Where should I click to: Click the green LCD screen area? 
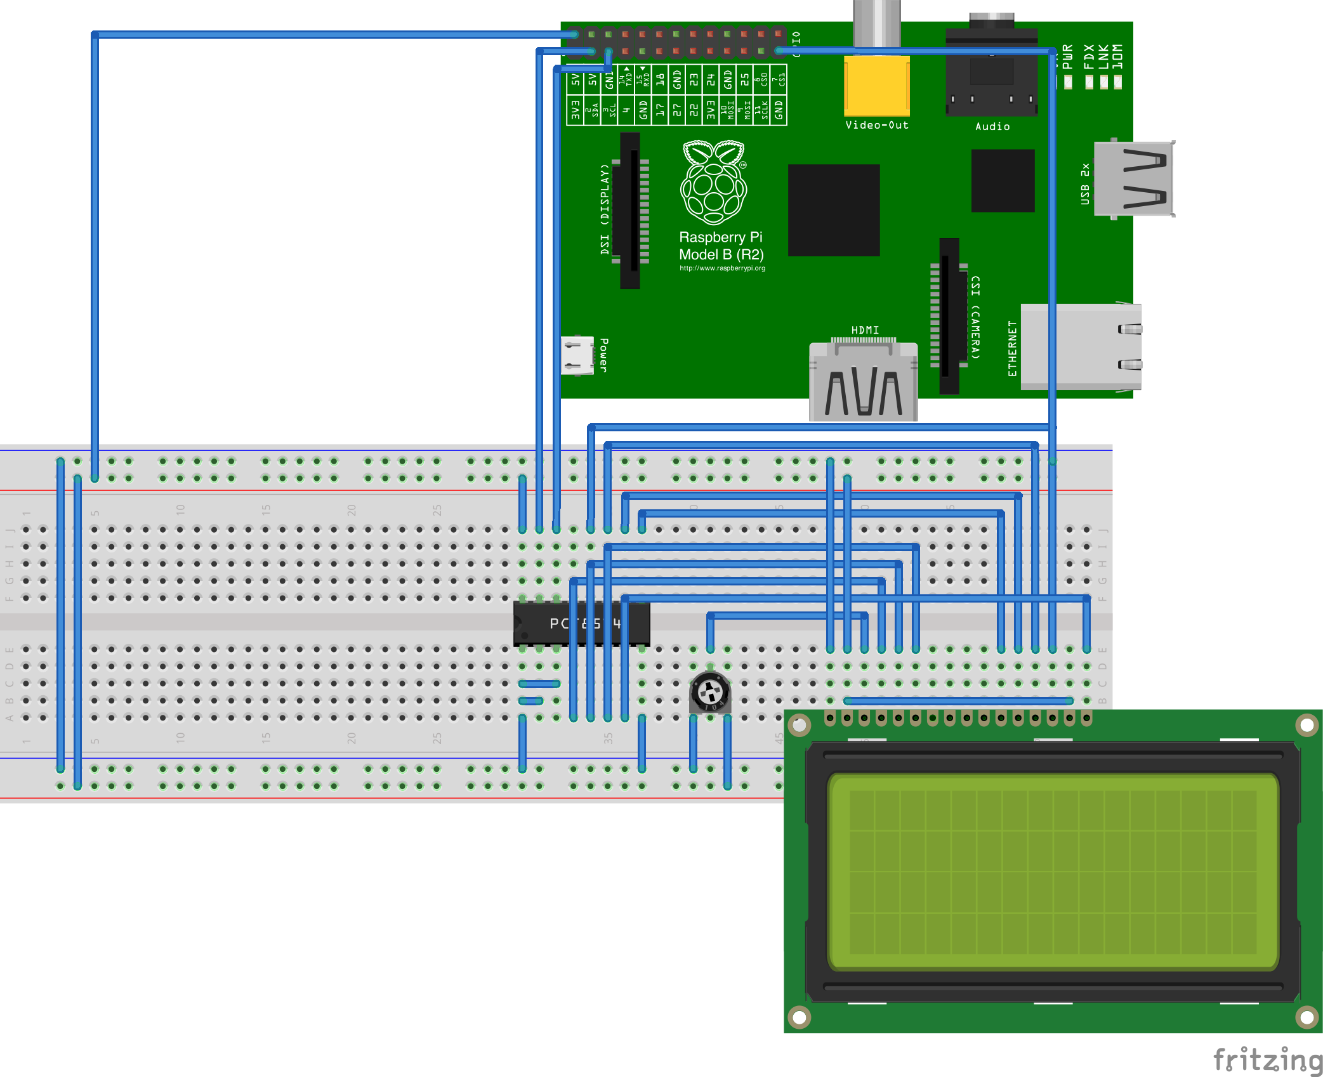coord(1053,871)
